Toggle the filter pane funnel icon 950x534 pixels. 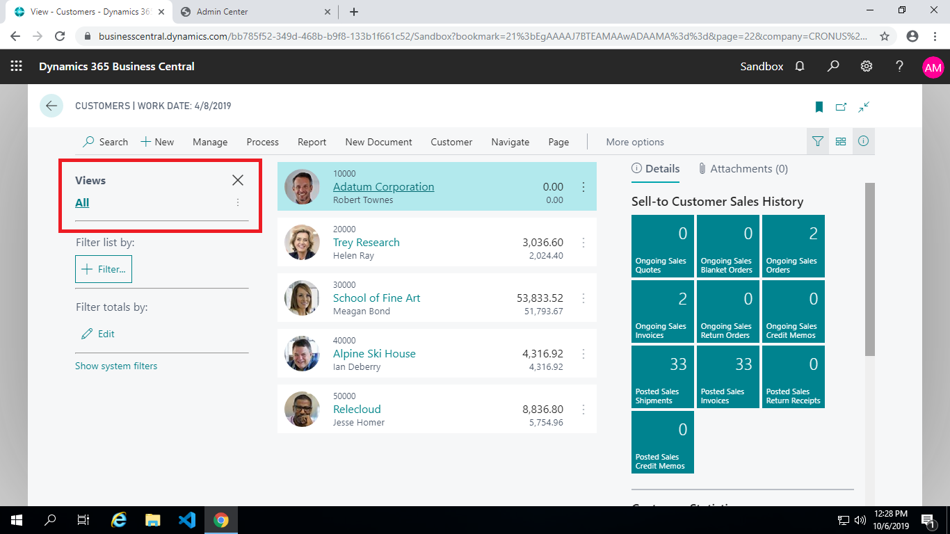pyautogui.click(x=818, y=141)
